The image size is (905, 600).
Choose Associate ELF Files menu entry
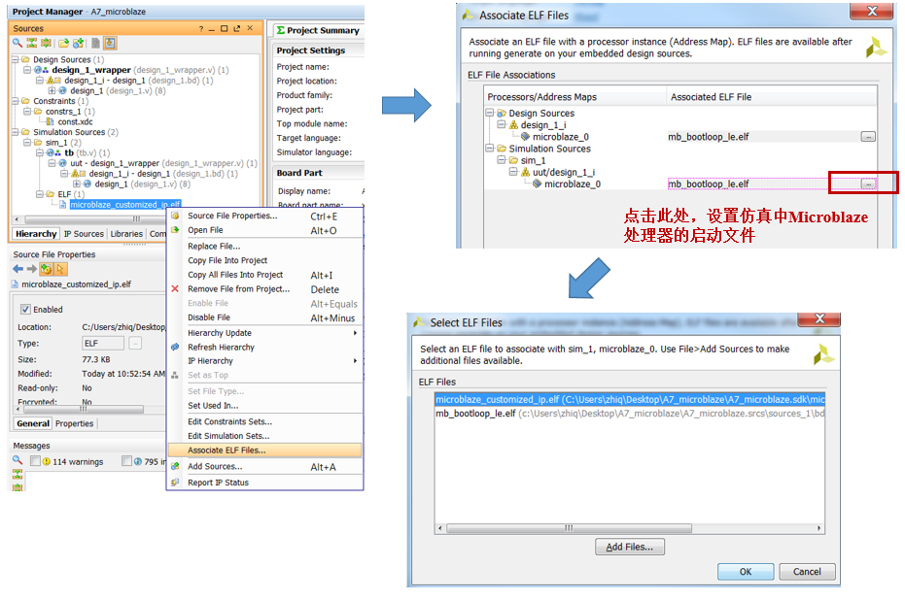[265, 450]
